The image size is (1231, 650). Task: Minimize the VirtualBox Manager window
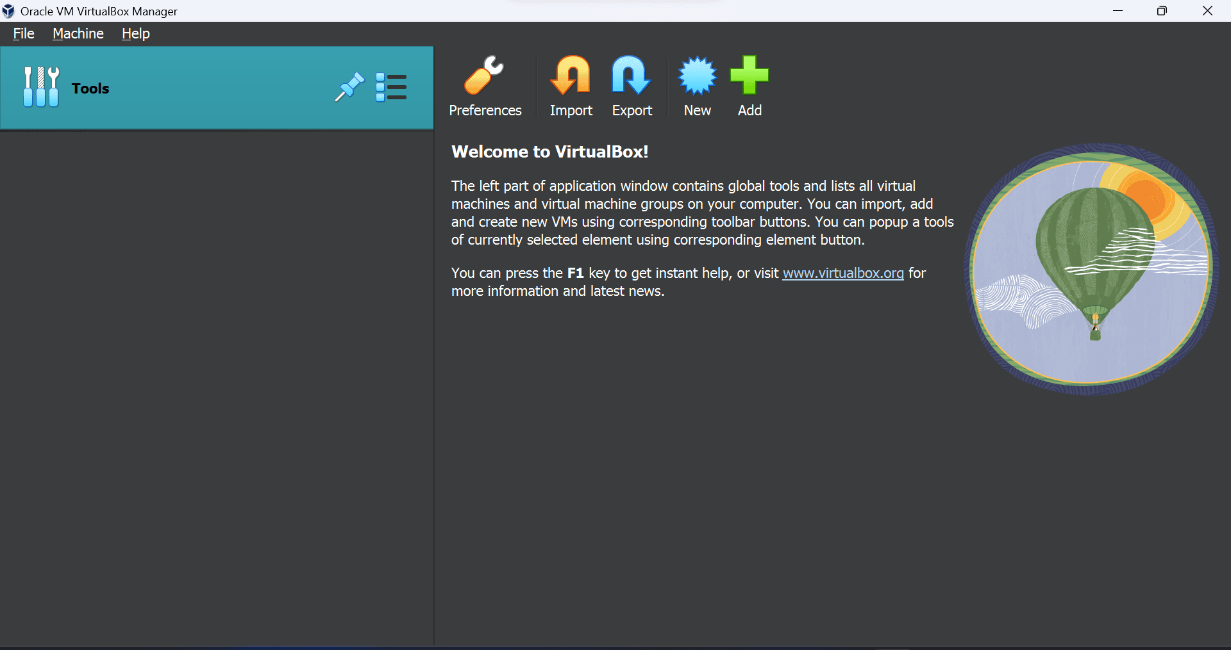point(1118,11)
